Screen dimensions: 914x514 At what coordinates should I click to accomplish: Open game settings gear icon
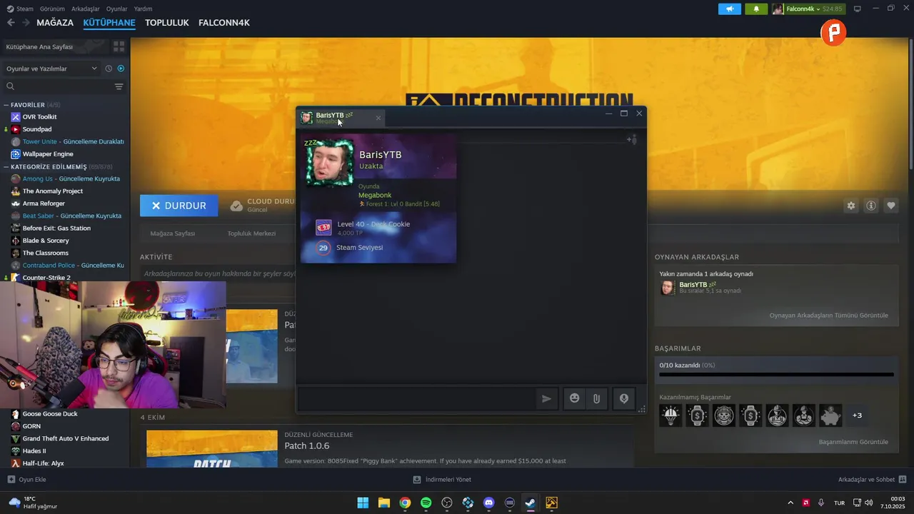pyautogui.click(x=851, y=206)
